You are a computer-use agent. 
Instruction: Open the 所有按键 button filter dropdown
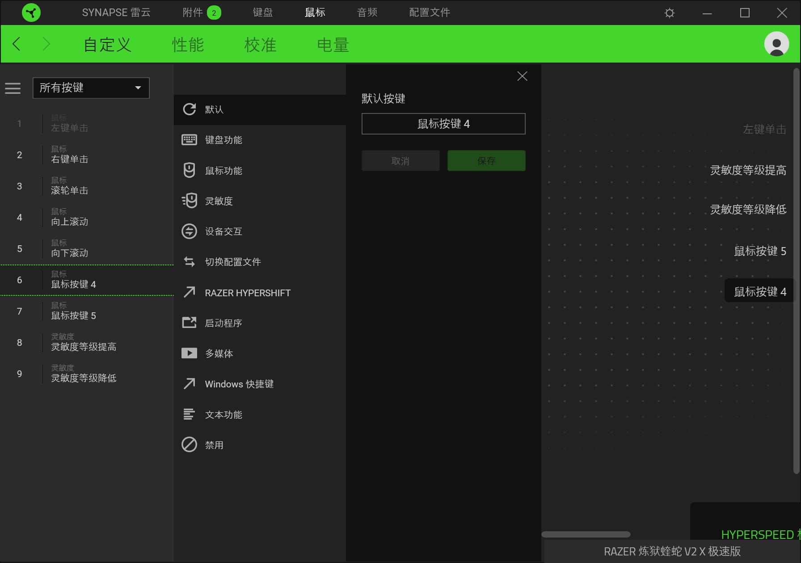click(x=91, y=88)
